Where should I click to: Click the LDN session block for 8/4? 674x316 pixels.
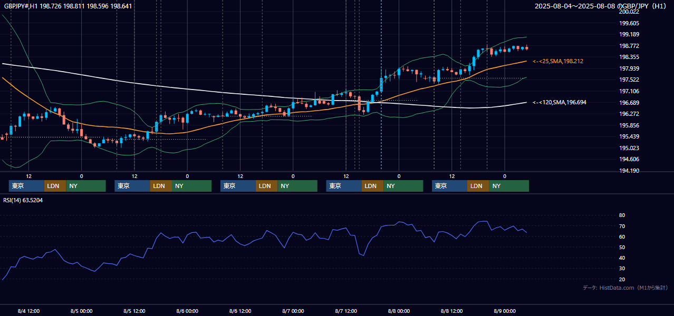pos(55,186)
